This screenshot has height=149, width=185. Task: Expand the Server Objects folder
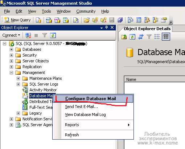coord(11,61)
